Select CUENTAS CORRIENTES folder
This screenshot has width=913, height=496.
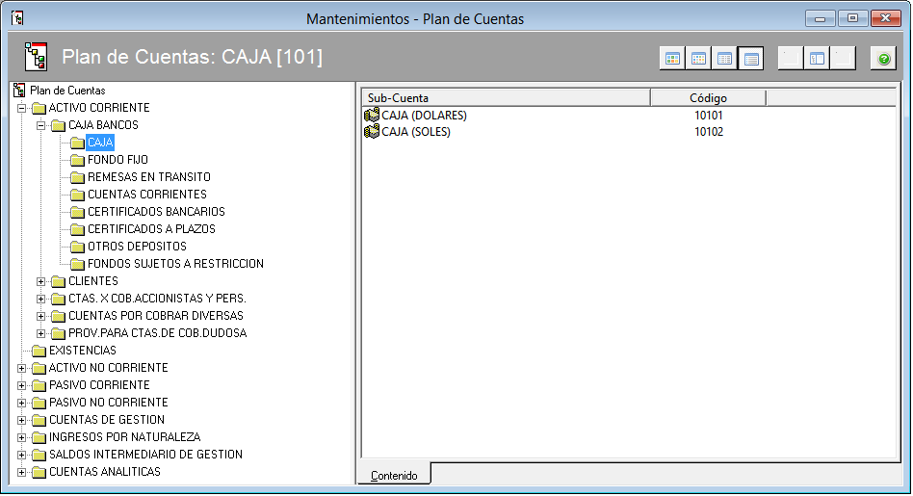[146, 195]
